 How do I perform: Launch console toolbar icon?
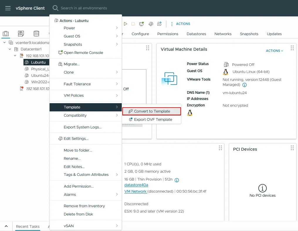[141, 24]
